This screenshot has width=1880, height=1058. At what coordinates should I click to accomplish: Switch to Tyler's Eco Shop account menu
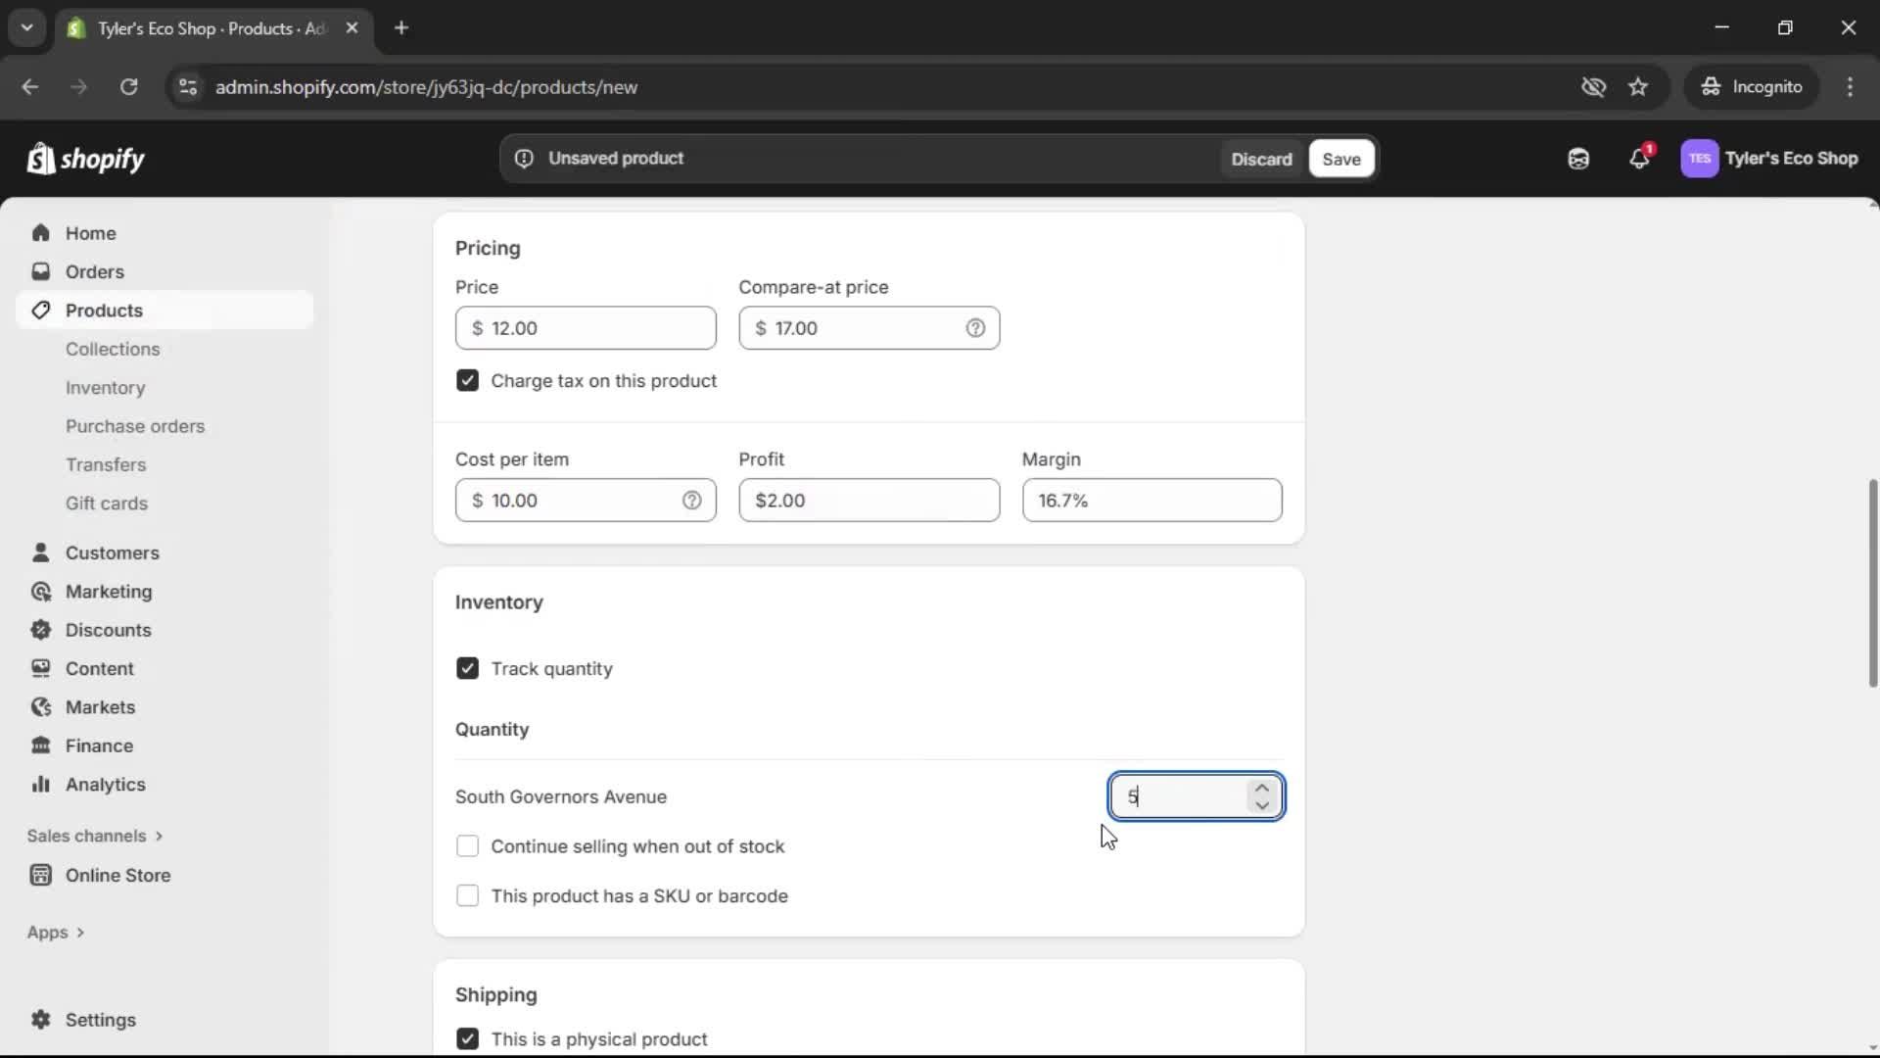click(1770, 158)
